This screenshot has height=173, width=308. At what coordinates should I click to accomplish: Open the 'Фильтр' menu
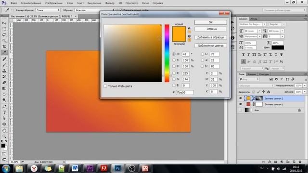(110, 3)
